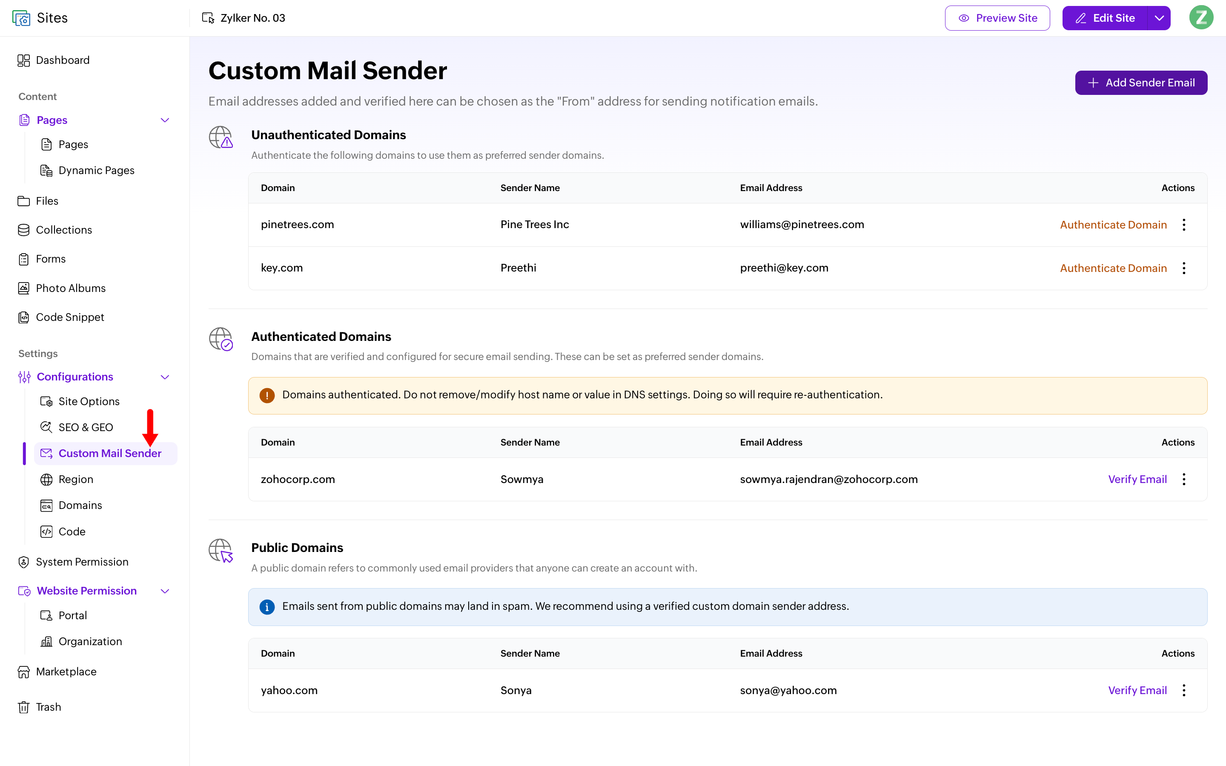Open more options for pinetrees.com row

(1184, 224)
